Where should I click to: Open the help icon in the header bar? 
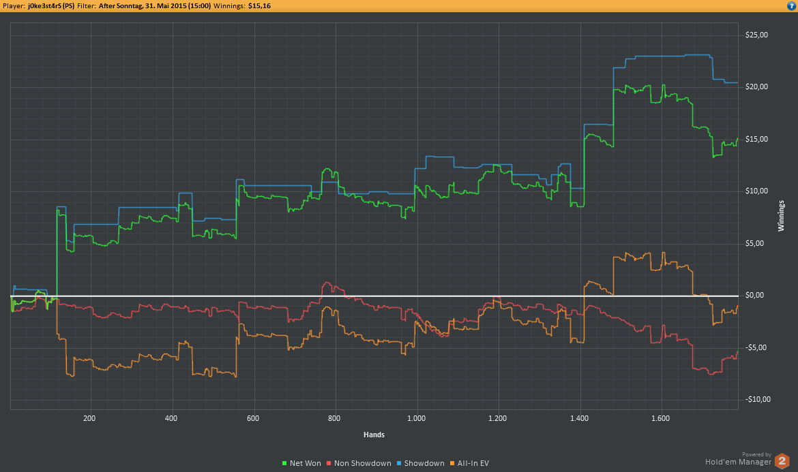click(x=791, y=6)
